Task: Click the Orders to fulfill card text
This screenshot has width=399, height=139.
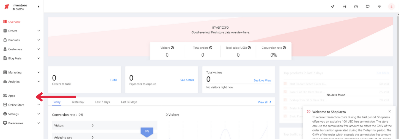Action: click(62, 84)
